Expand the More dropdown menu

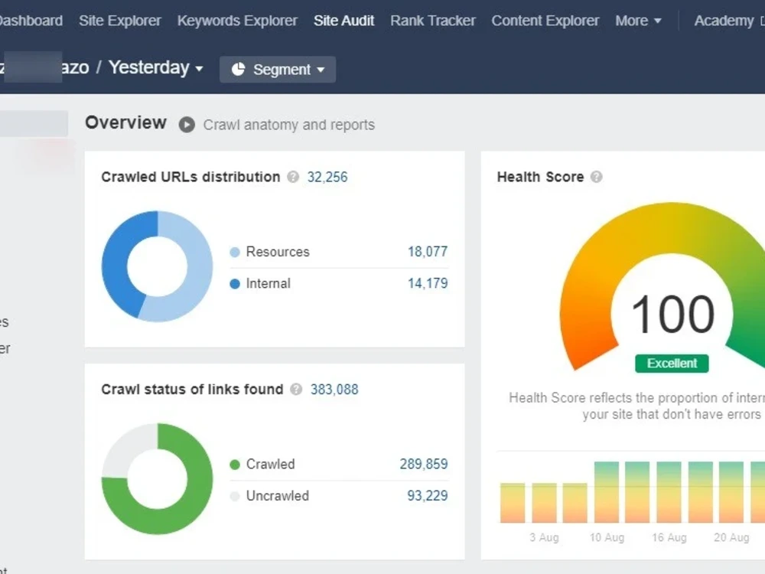coord(638,21)
